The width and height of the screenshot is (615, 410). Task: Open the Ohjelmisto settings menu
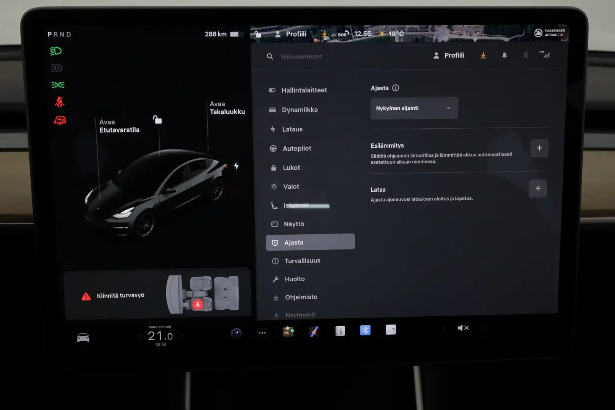pos(295,297)
